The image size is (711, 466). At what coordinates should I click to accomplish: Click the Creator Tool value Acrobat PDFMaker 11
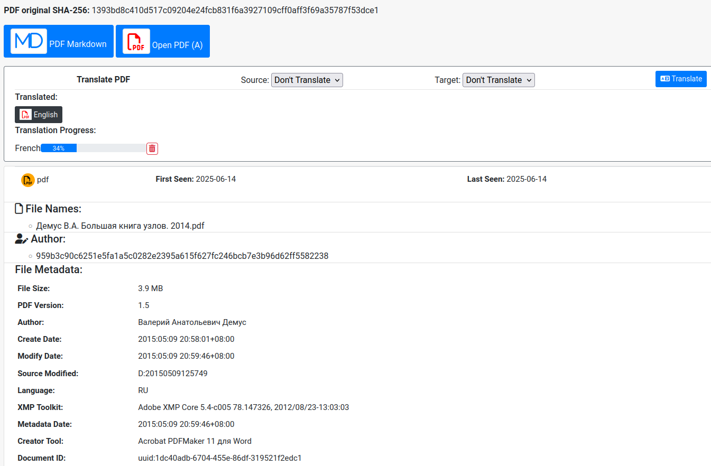pyautogui.click(x=195, y=441)
